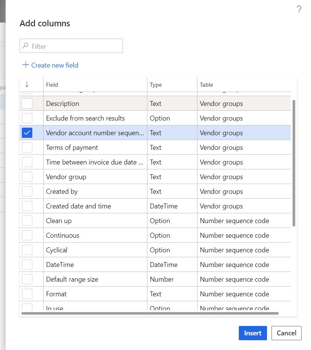
Task: Open Create new field
Action: pyautogui.click(x=54, y=65)
